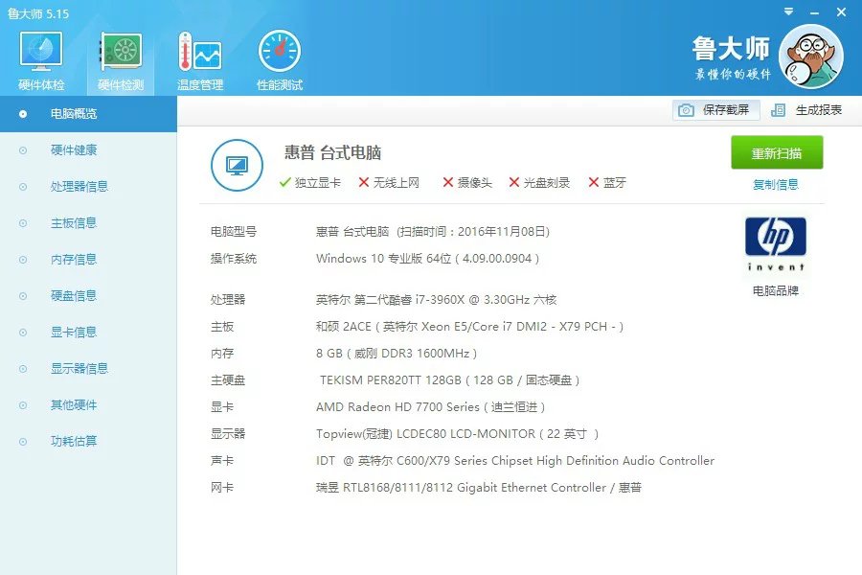Click the IDT audio controller text

tap(515, 461)
